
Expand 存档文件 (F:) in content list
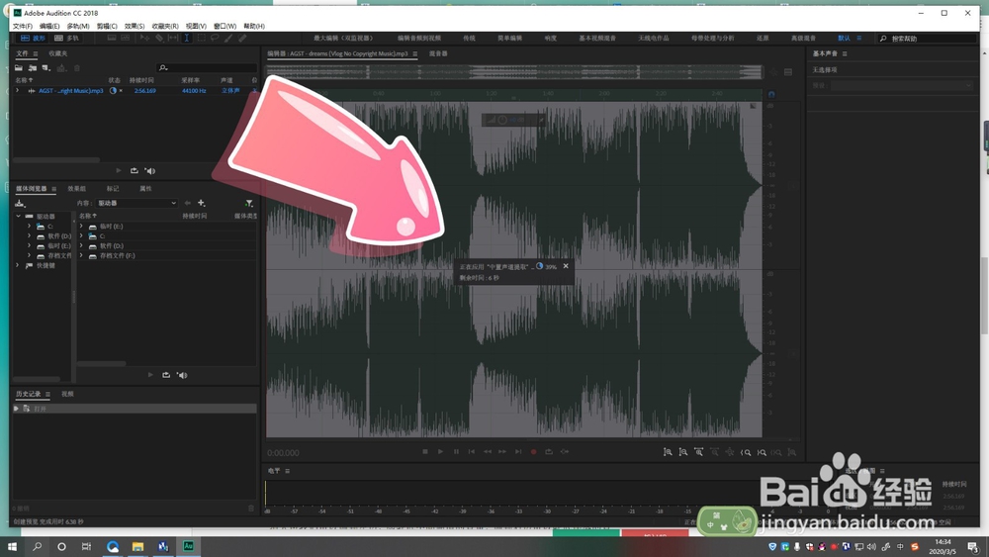point(81,255)
